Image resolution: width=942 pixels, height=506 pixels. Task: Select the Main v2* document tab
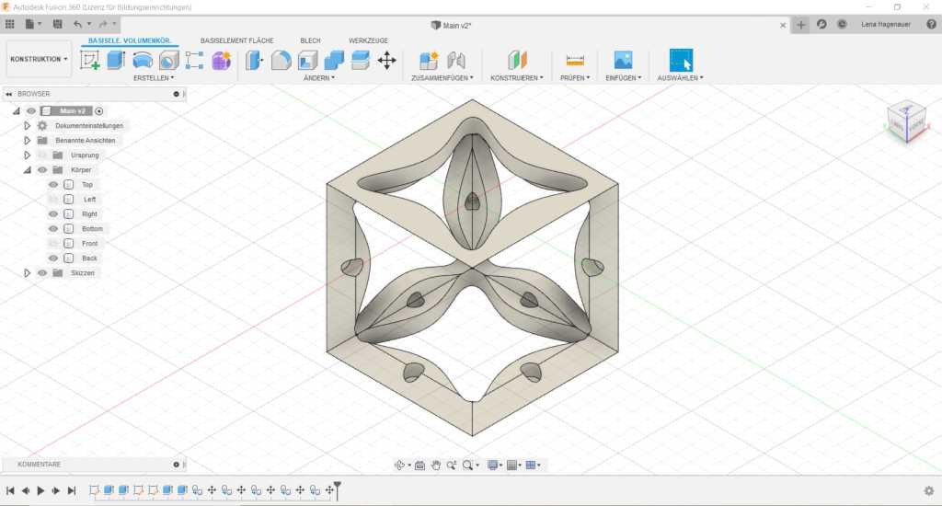click(x=451, y=25)
